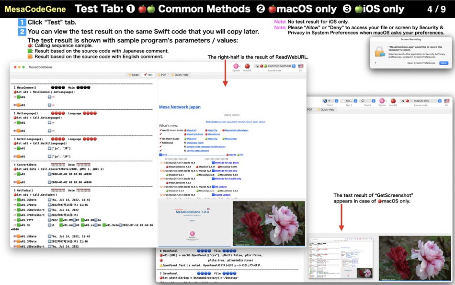The width and height of the screenshot is (455, 285).
Task: Click the Skip to content link
Action: click(x=232, y=115)
